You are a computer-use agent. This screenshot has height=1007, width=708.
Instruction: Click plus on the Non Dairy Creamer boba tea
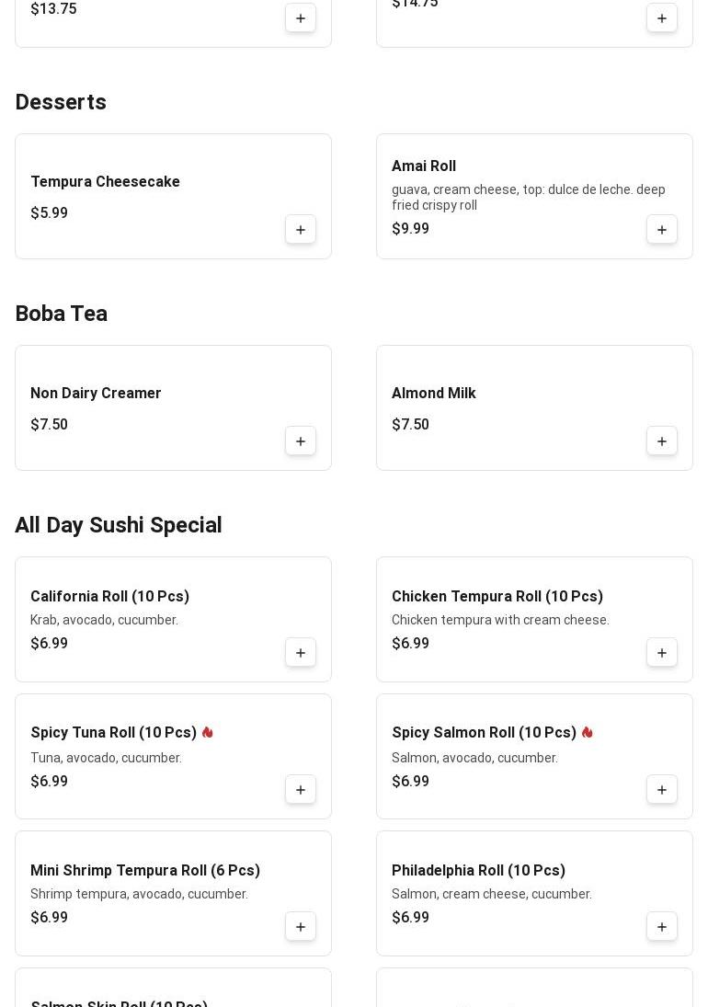[x=301, y=441]
